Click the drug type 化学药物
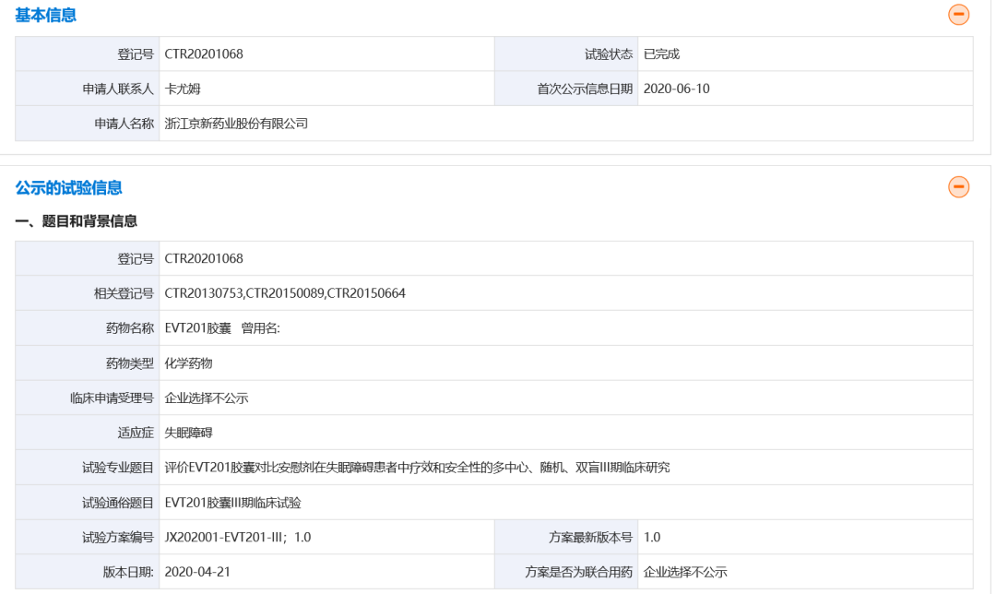The width and height of the screenshot is (996, 594). coord(189,363)
